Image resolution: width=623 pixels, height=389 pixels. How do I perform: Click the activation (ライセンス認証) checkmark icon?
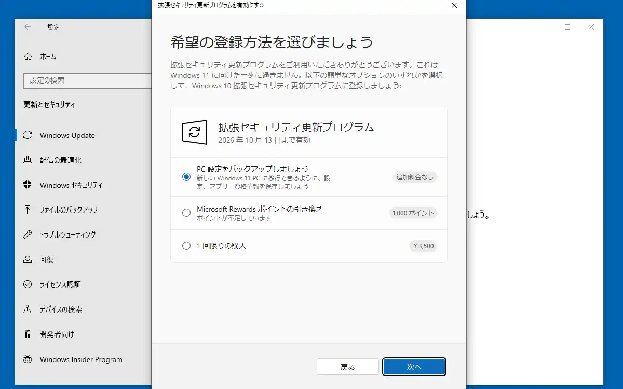28,284
